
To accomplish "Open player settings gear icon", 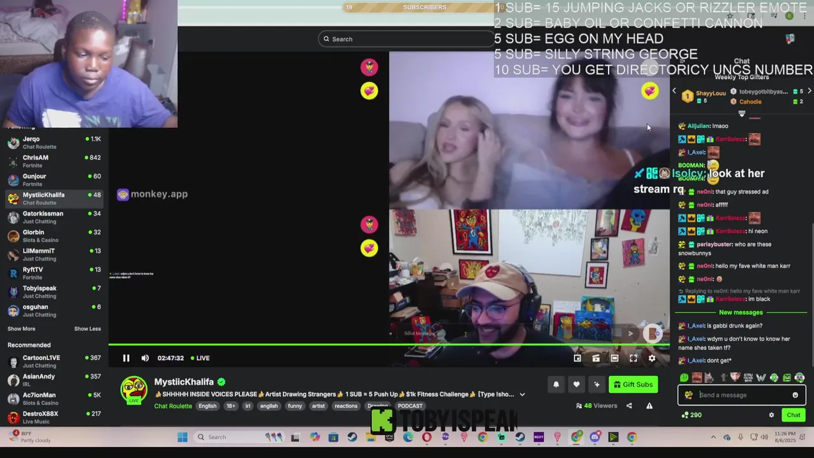I will pos(652,358).
